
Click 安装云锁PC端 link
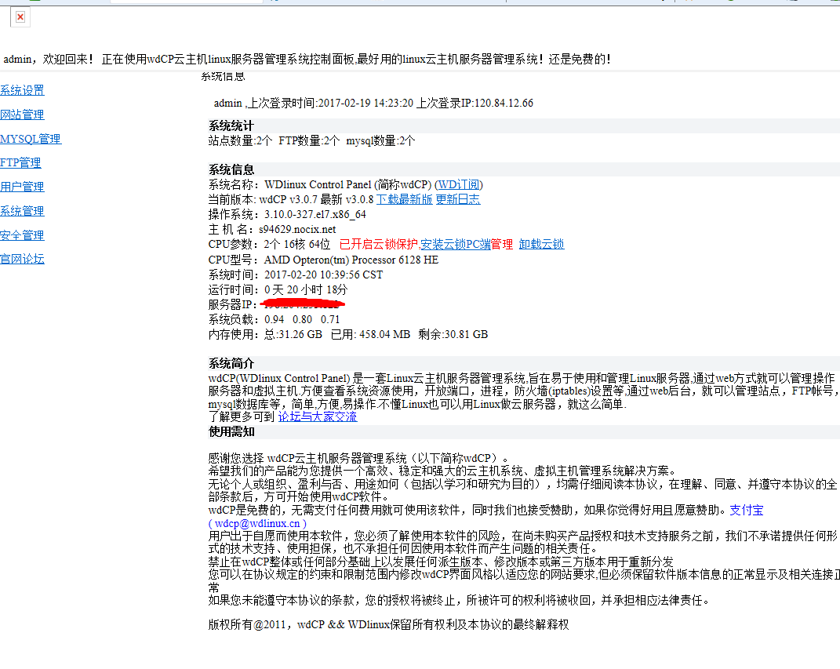point(456,244)
